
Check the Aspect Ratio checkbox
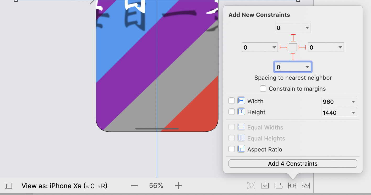point(232,149)
